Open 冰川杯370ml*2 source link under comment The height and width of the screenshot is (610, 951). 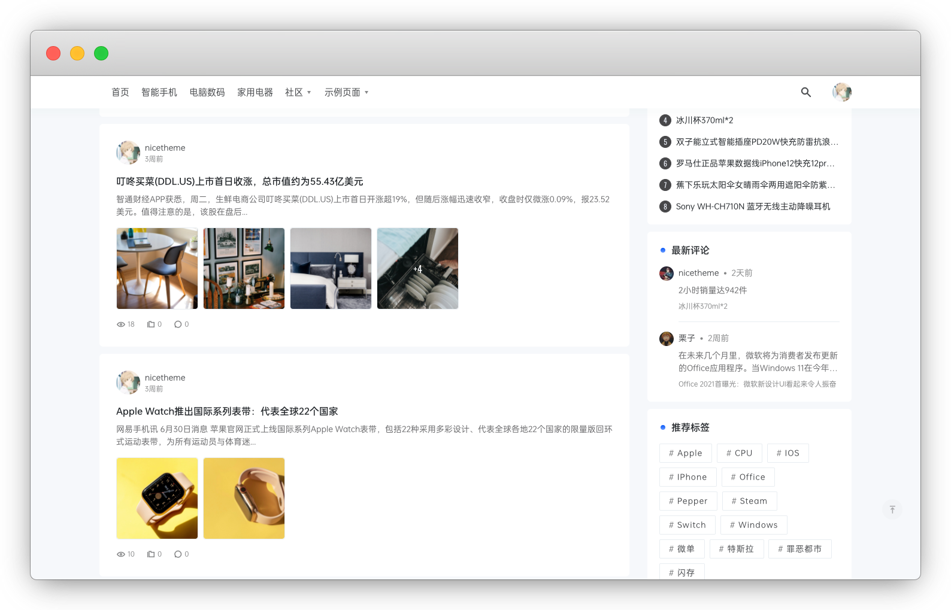coord(703,306)
